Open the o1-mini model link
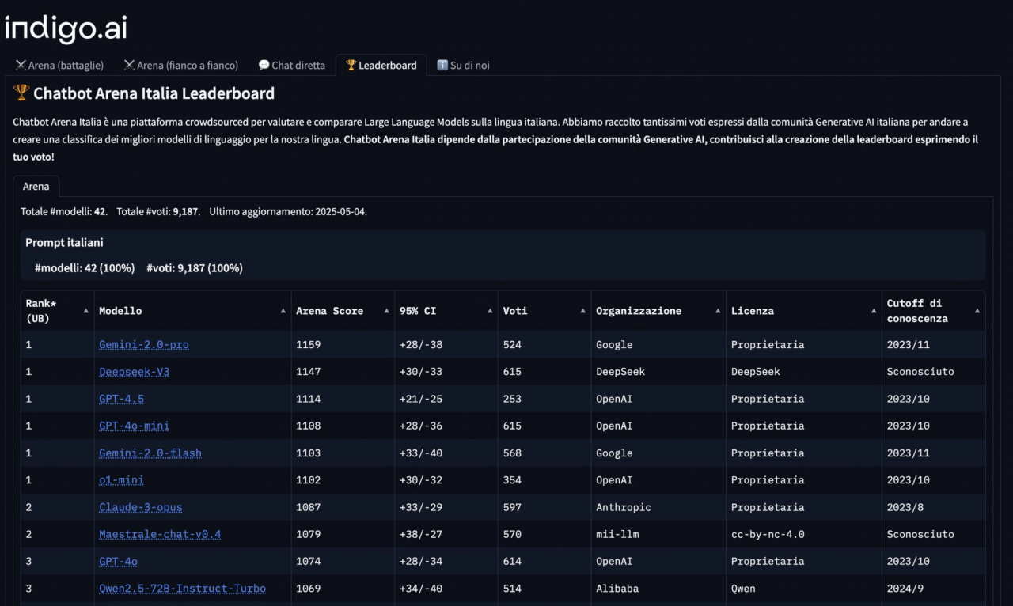The height and width of the screenshot is (606, 1013). tap(121, 480)
